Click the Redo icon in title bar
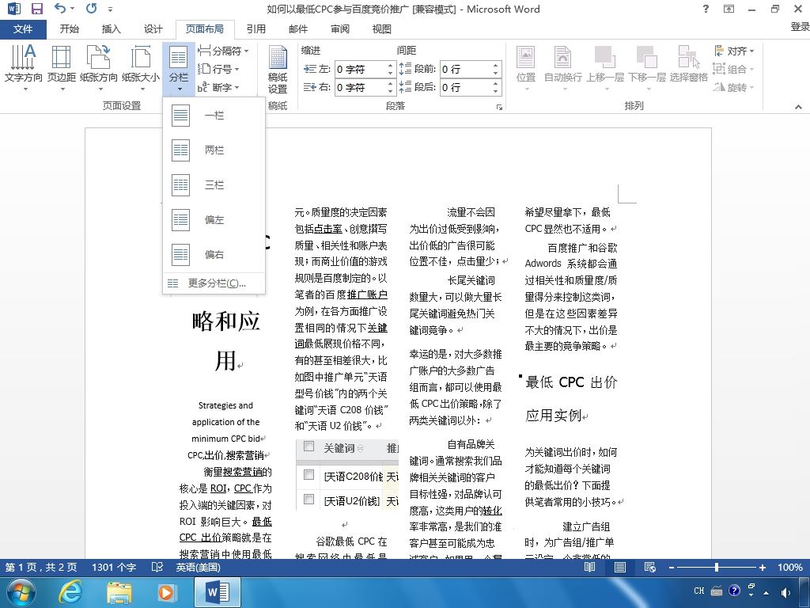This screenshot has height=608, width=810. 92,8
